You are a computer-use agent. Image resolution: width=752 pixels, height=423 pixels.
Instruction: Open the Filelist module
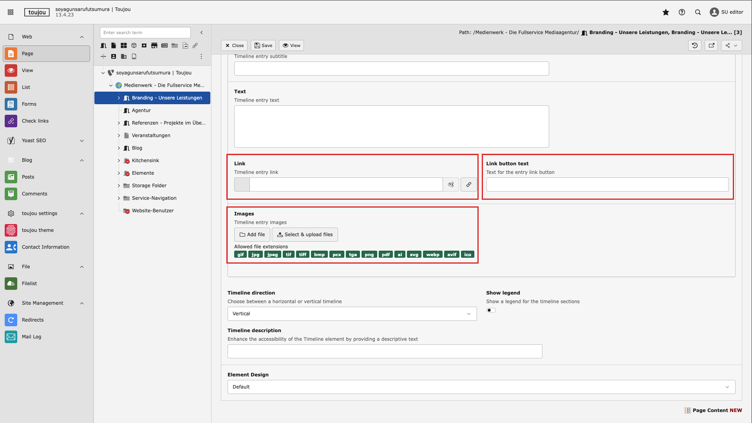pos(29,284)
